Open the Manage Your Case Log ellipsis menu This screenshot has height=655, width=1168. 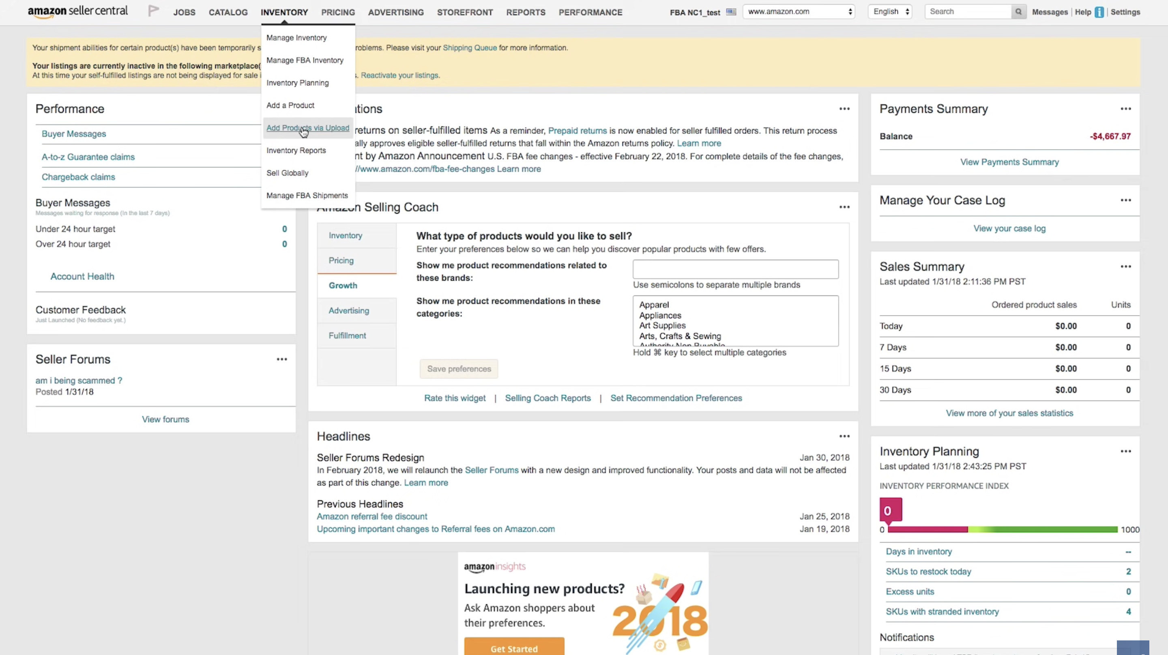pos(1125,200)
